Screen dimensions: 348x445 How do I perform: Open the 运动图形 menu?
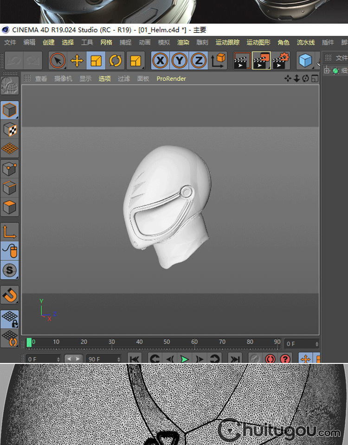click(x=258, y=42)
